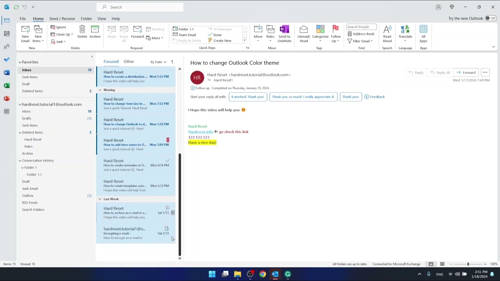Open Calendar in the left navigation bar
Image resolution: width=500 pixels, height=281 pixels.
pos(7,34)
